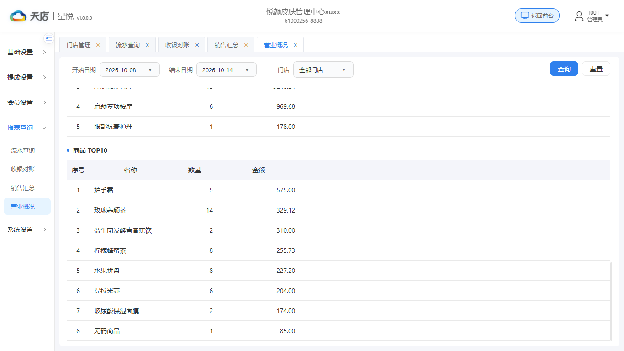Click the 玫瑰养颜茶 product name
Viewport: 624px width, 351px height.
110,210
